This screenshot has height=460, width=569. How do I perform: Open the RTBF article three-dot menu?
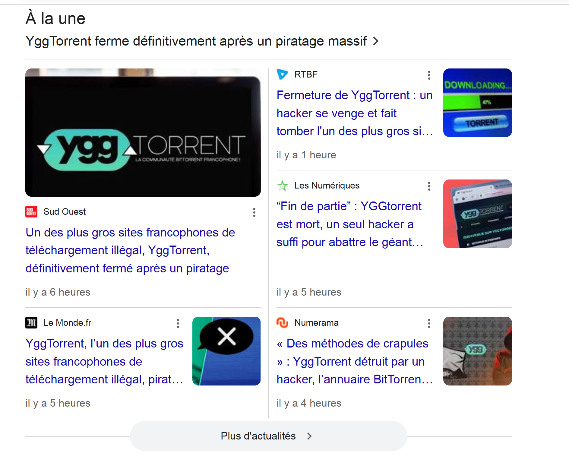[x=429, y=75]
